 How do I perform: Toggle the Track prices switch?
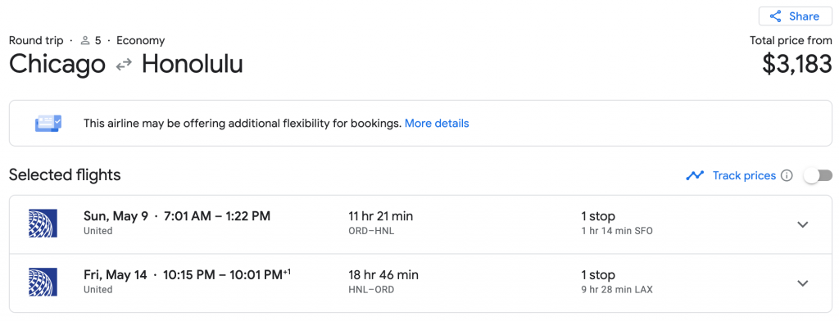click(x=819, y=175)
